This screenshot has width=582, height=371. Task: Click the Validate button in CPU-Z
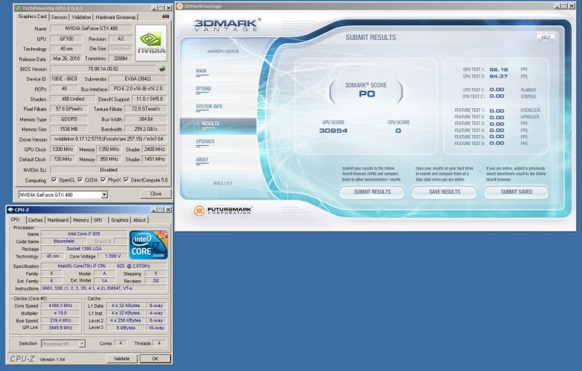[x=121, y=359]
